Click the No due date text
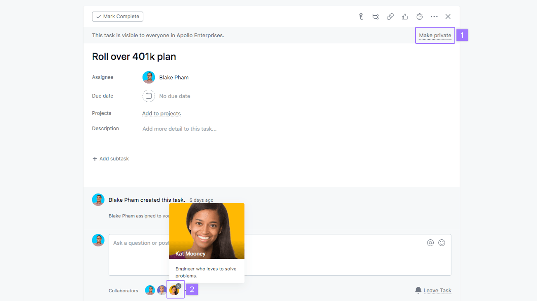The height and width of the screenshot is (301, 537). (x=175, y=96)
